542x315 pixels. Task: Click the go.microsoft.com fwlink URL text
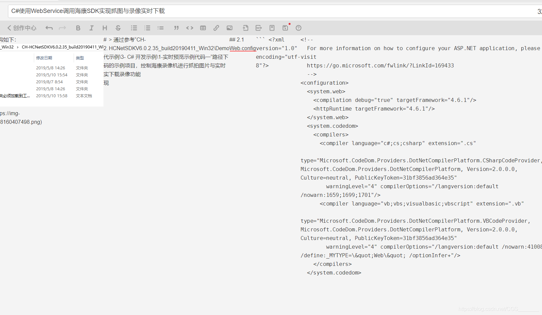tap(380, 66)
